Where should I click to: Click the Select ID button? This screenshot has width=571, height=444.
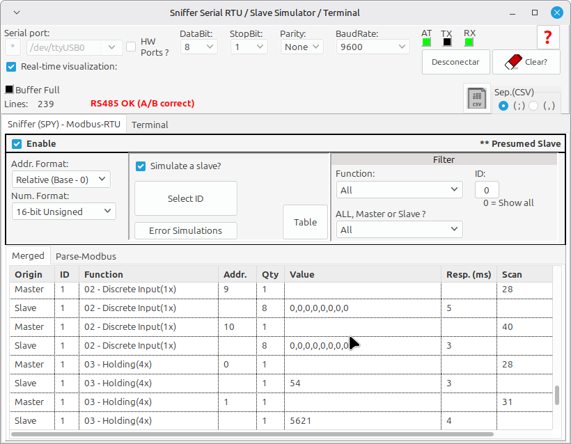pyautogui.click(x=186, y=198)
